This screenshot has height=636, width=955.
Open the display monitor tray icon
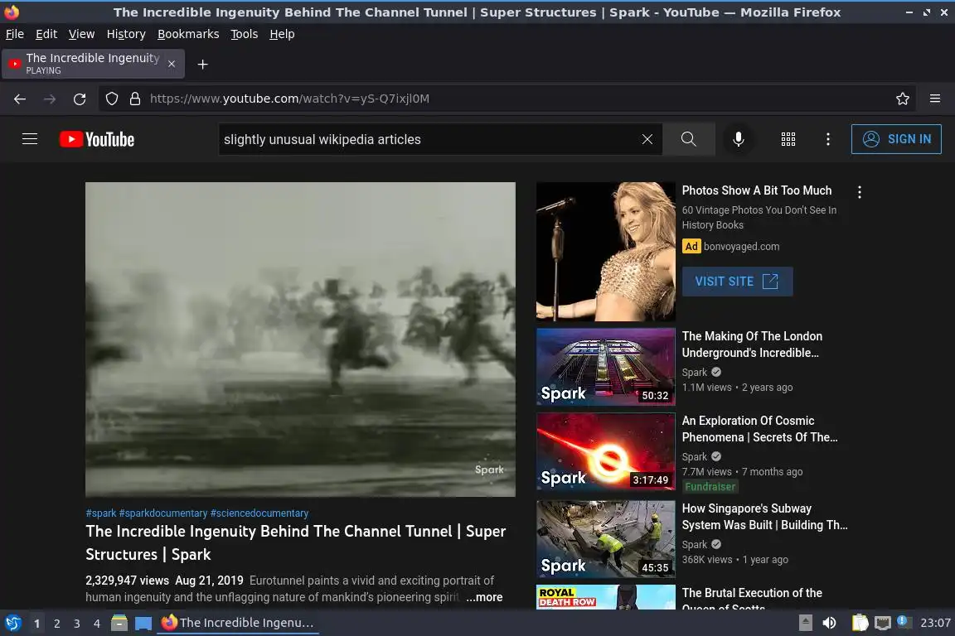coord(883,623)
